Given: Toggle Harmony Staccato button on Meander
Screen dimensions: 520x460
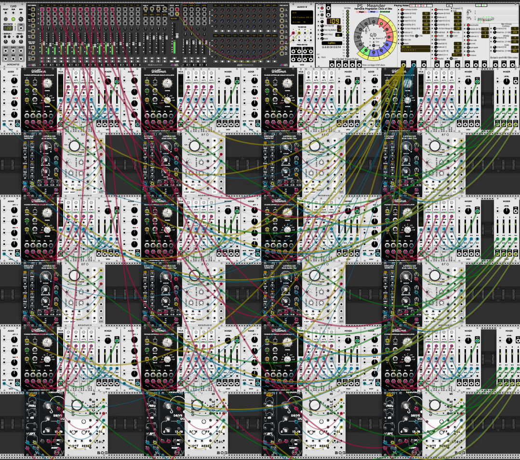Looking at the screenshot, I should coord(402,40).
